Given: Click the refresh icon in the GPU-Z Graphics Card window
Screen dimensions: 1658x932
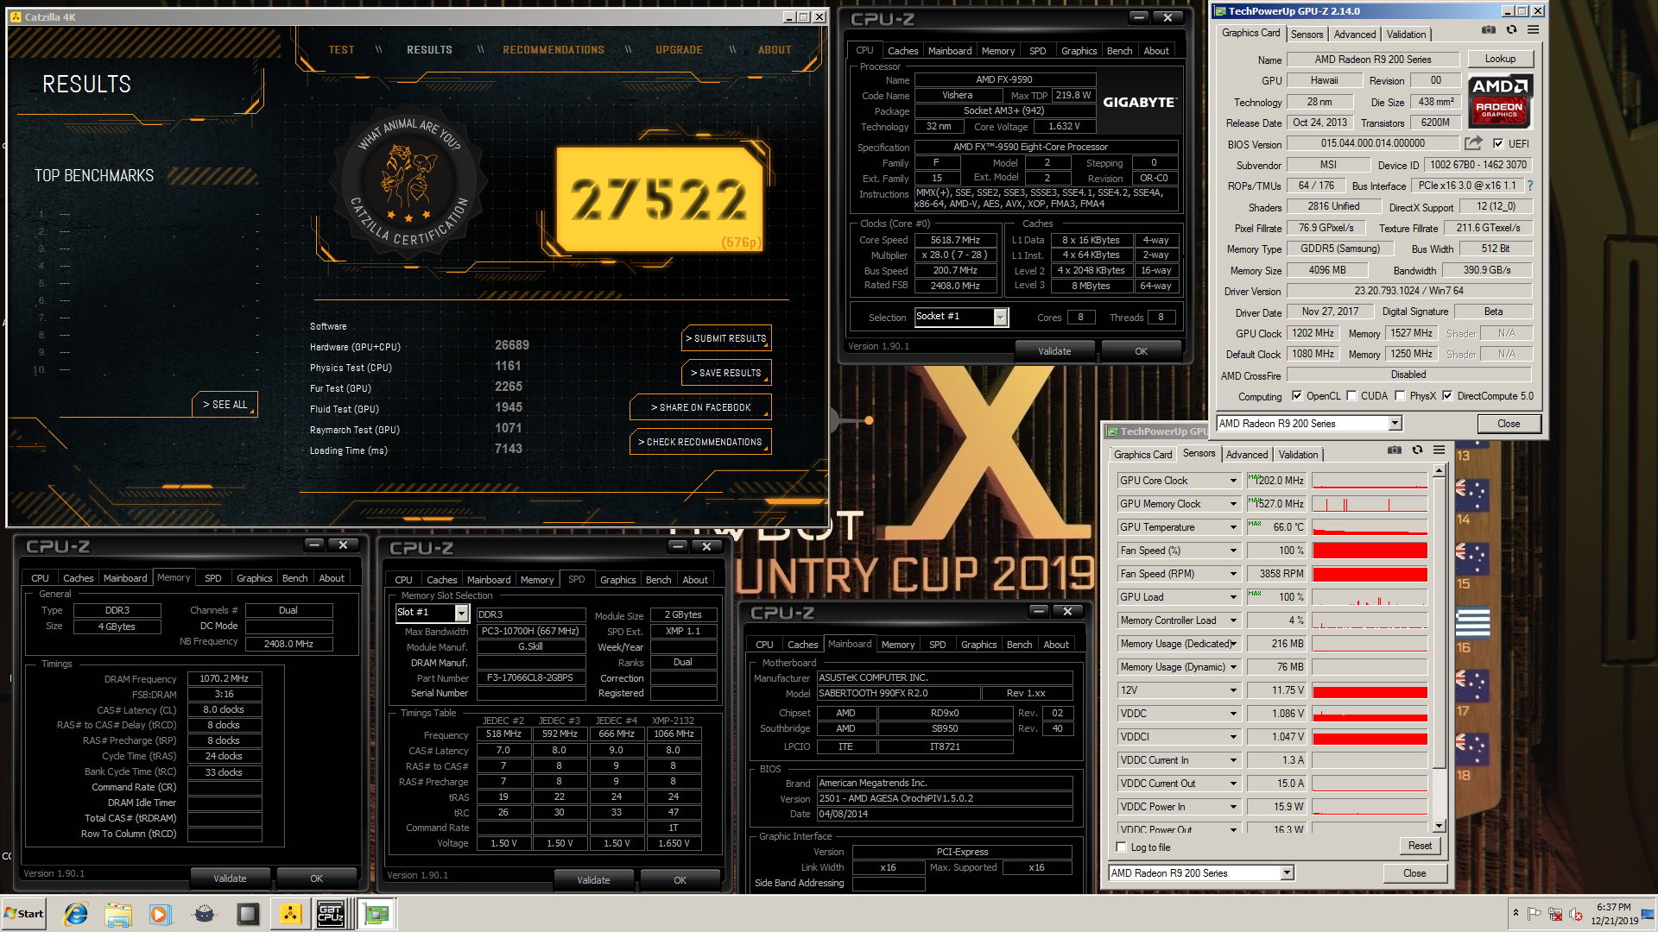Looking at the screenshot, I should pyautogui.click(x=1511, y=30).
